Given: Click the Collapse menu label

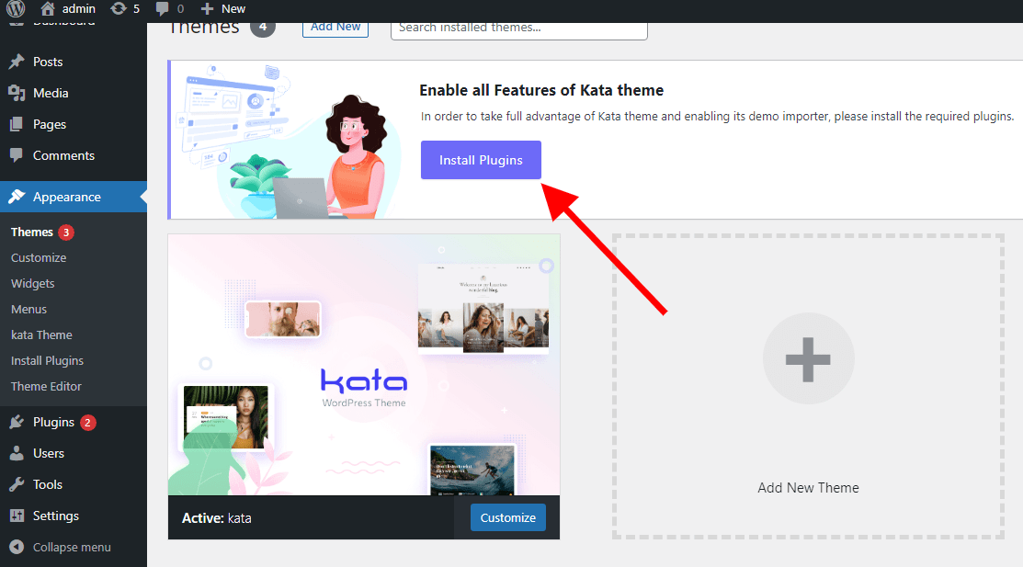Looking at the screenshot, I should pos(72,547).
